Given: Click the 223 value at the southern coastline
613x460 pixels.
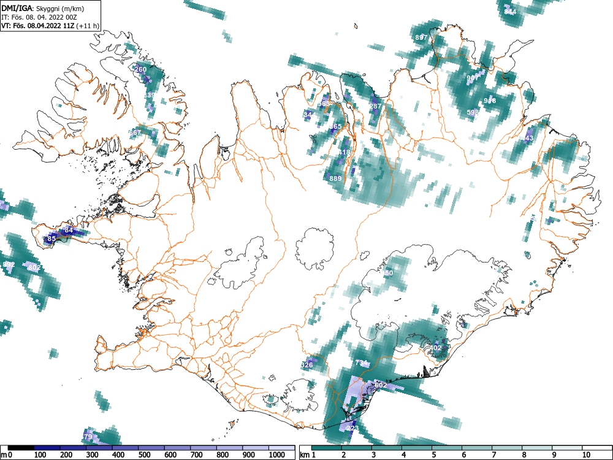Looking at the screenshot, I should (352, 428).
